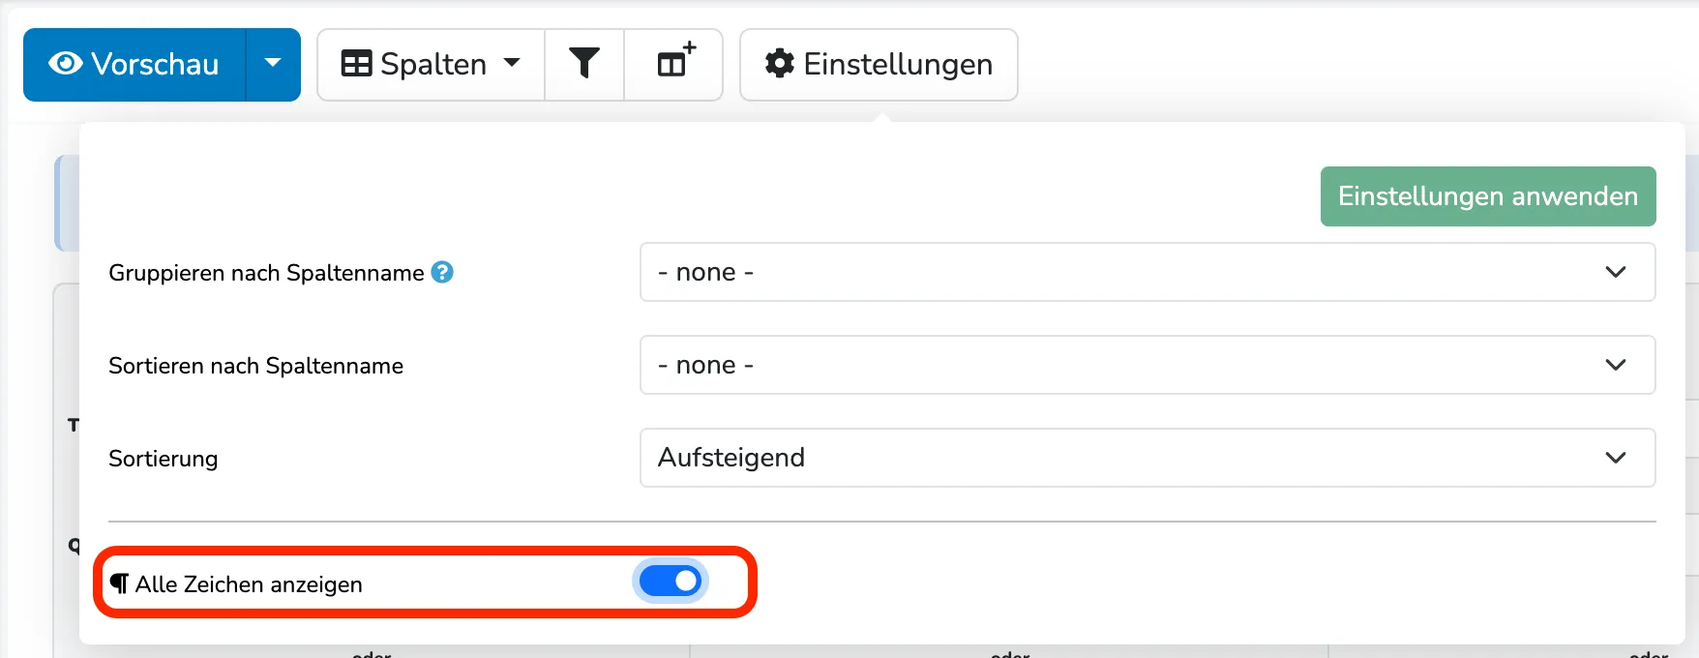Open the Einstellungen settings panel button
Image resolution: width=1699 pixels, height=658 pixels.
(x=879, y=65)
